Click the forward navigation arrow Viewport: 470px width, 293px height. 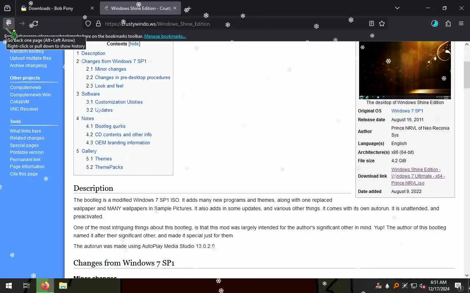(x=22, y=23)
